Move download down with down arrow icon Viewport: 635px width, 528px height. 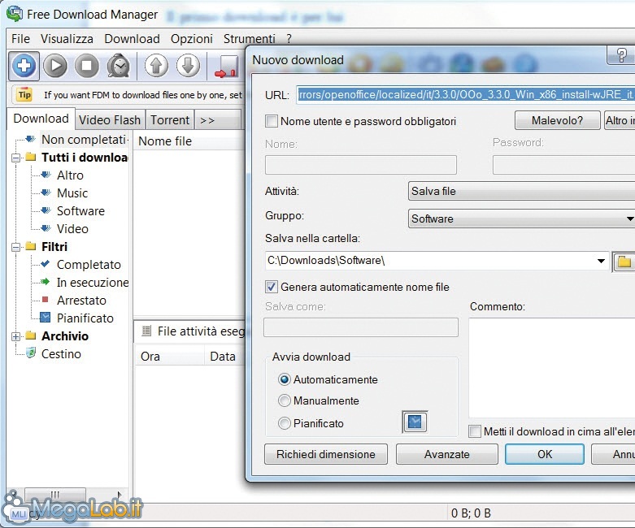188,66
